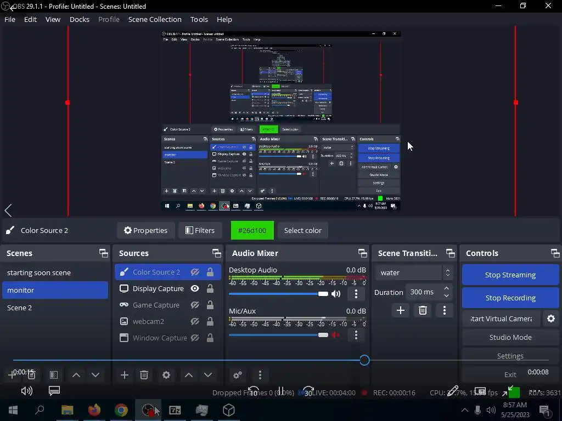The width and height of the screenshot is (562, 421).
Task: Pop out the Audio Mixer dock
Action: [x=362, y=253]
